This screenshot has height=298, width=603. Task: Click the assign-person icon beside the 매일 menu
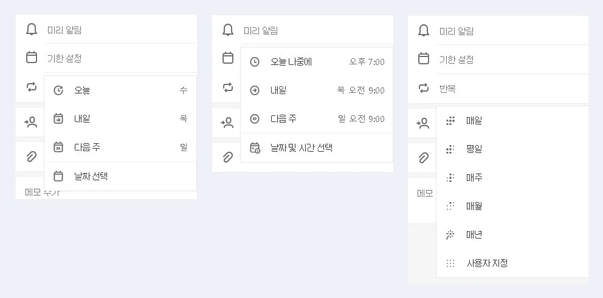click(422, 123)
